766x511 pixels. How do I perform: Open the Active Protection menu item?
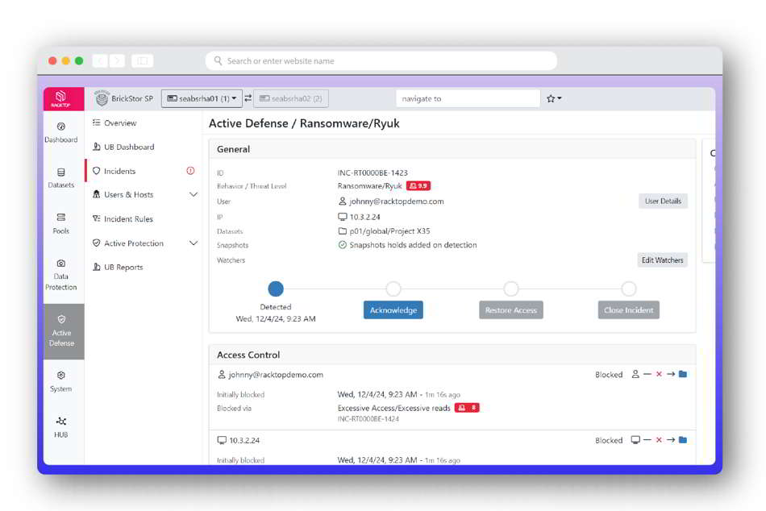[x=128, y=243]
